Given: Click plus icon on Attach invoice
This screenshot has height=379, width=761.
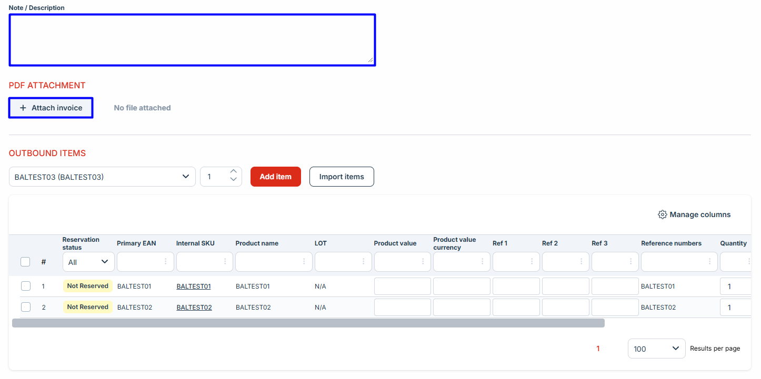Looking at the screenshot, I should (23, 108).
